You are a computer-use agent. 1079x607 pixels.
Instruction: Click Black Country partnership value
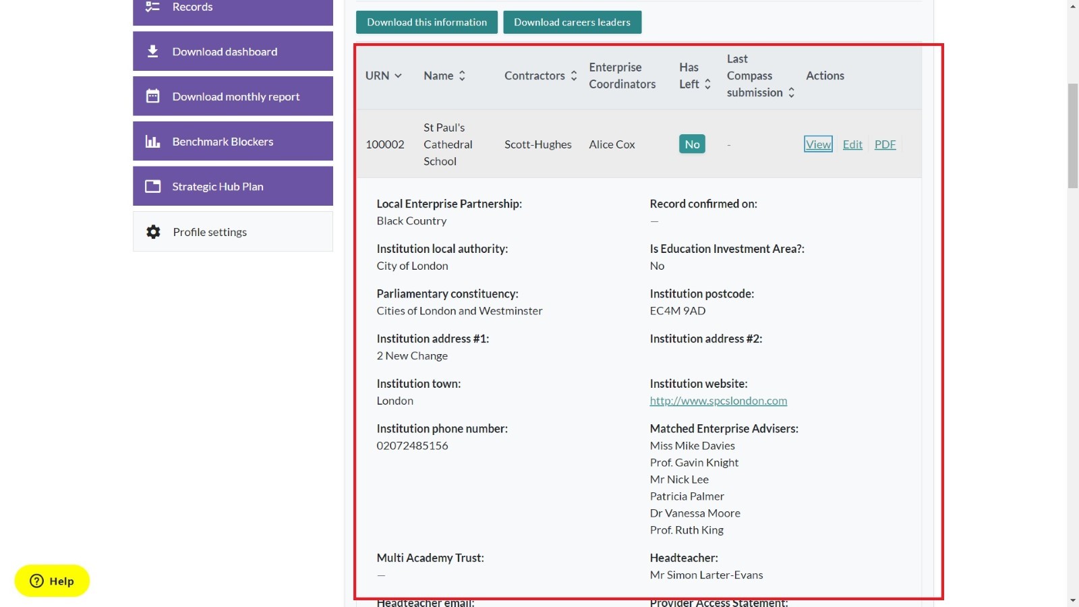coord(411,221)
